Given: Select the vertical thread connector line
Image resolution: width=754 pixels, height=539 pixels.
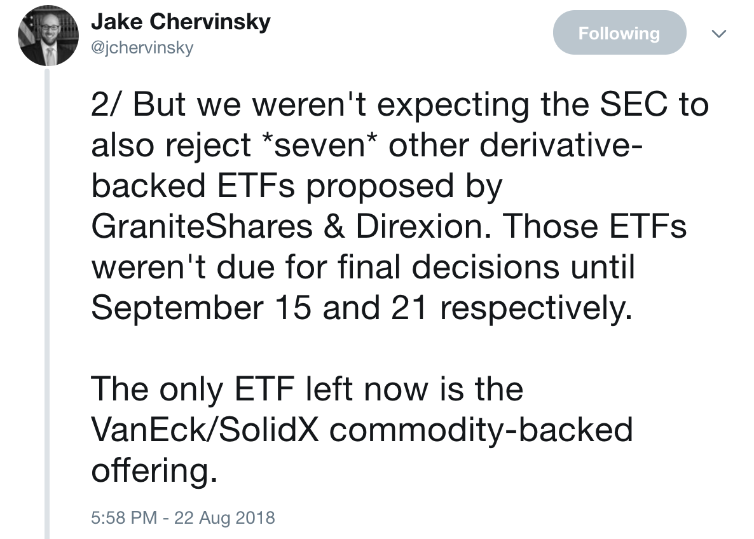Looking at the screenshot, I should click(x=47, y=303).
